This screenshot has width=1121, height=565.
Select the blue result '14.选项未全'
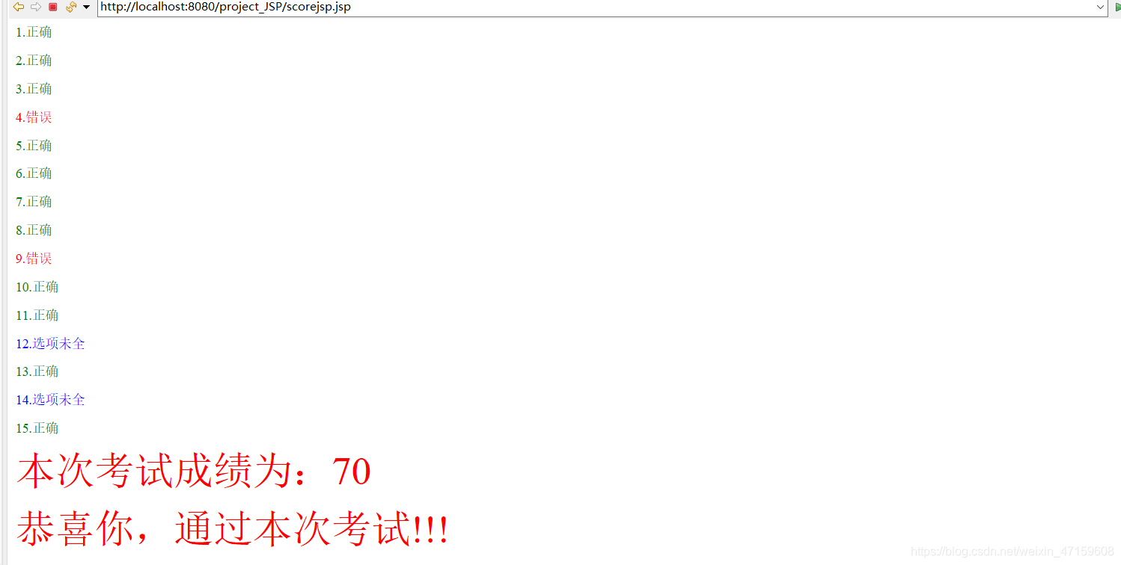coord(51,400)
